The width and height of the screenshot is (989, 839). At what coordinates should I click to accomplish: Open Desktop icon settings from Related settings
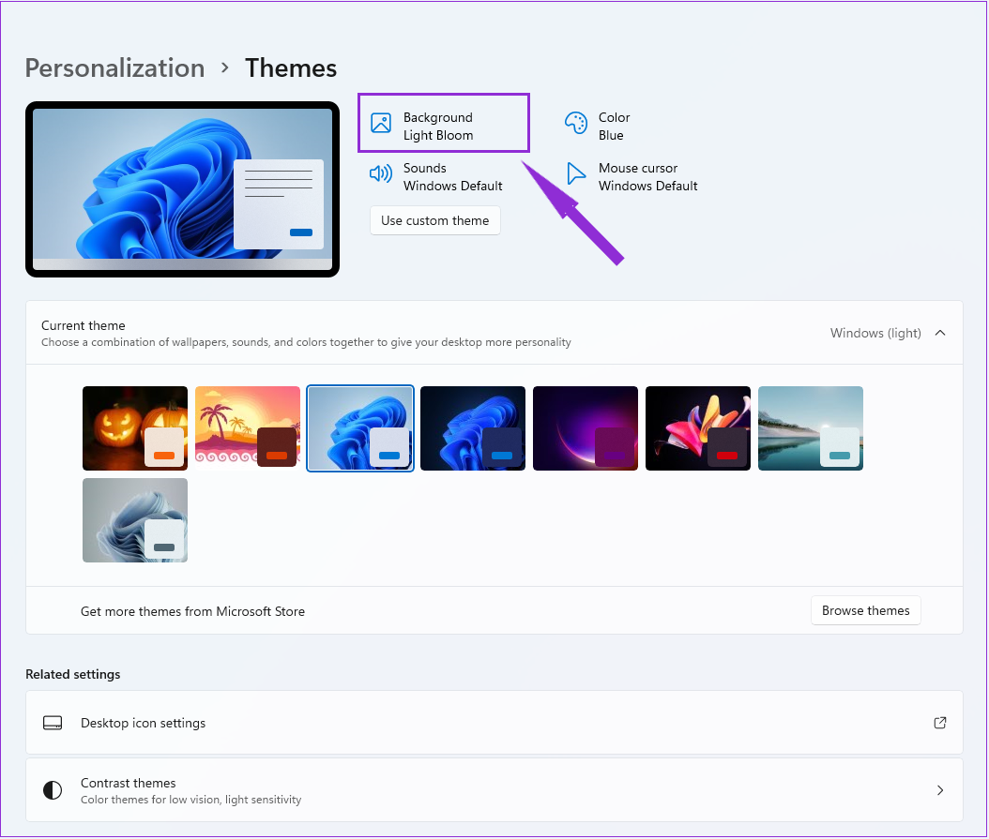(143, 723)
